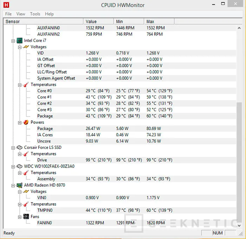The image size is (246, 239).
Task: Select the Assembly temperature row
Action: 136,179
